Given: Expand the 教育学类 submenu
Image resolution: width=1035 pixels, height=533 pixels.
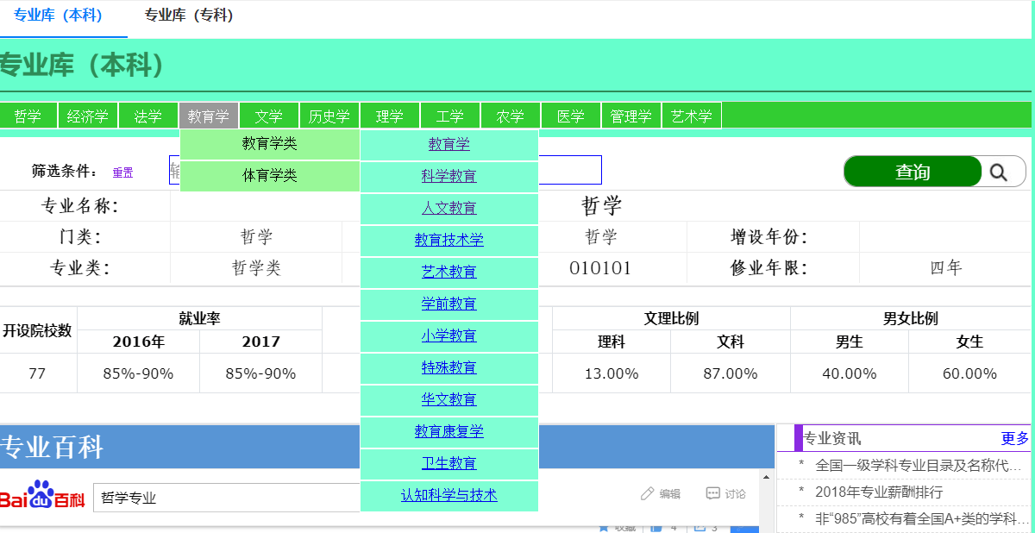Looking at the screenshot, I should [269, 144].
